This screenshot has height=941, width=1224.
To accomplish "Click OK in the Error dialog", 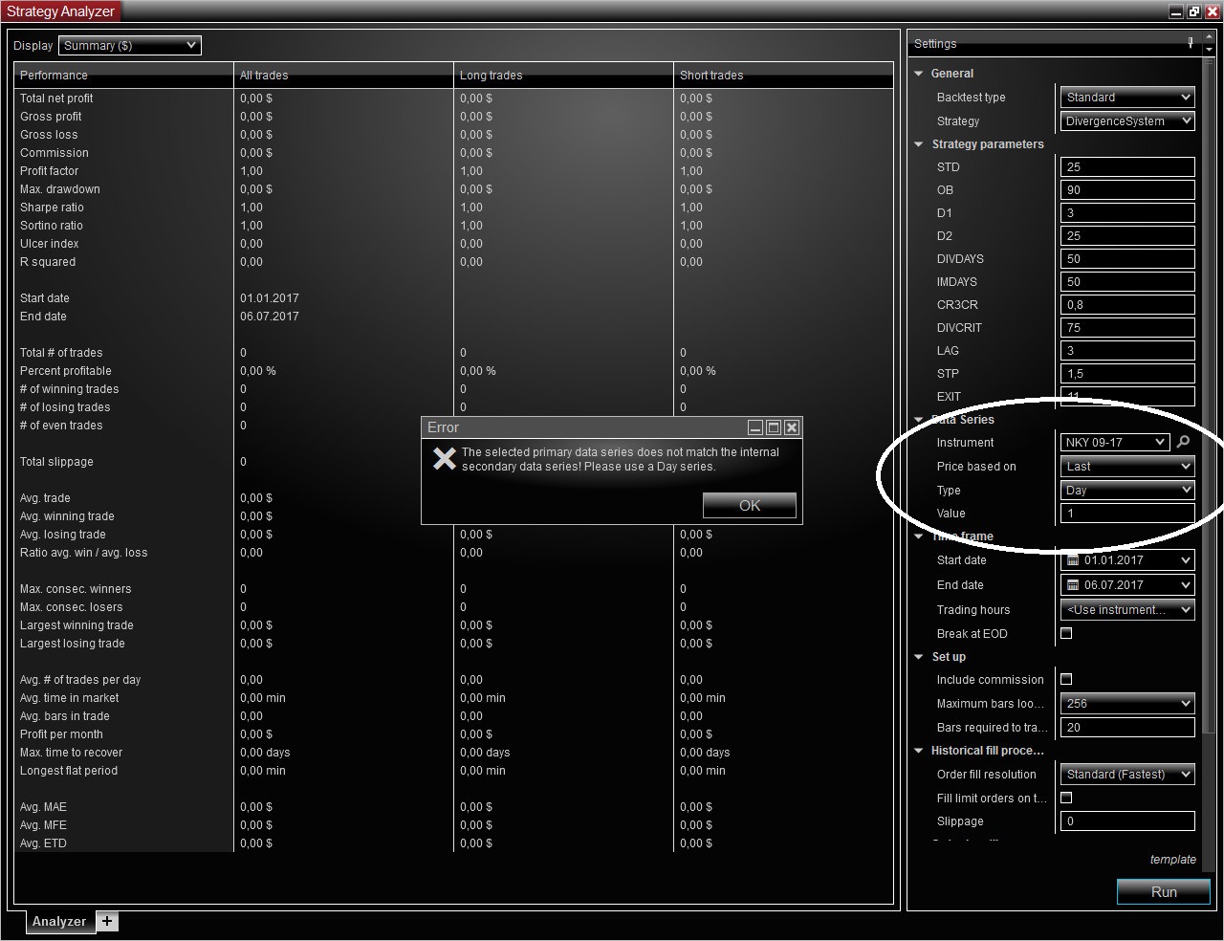I will pyautogui.click(x=750, y=505).
